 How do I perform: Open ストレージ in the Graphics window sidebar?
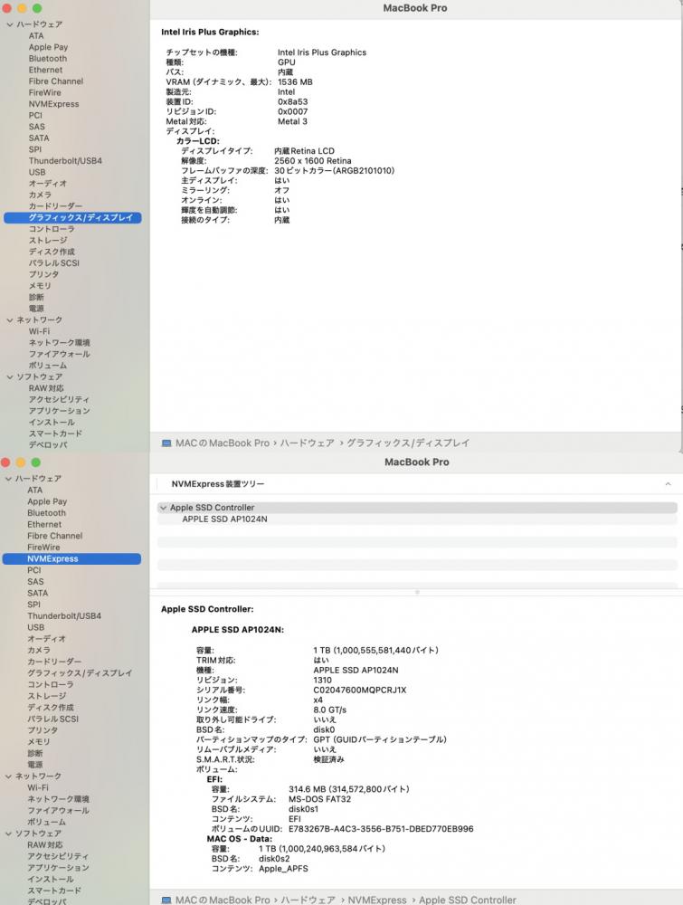(x=48, y=240)
